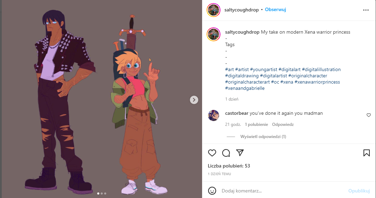The width and height of the screenshot is (376, 198).
Task: Like castorbear's comment with small heart
Action: click(369, 115)
